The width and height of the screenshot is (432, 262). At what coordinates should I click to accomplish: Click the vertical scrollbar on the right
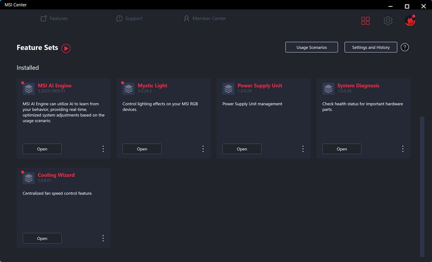pos(422,185)
